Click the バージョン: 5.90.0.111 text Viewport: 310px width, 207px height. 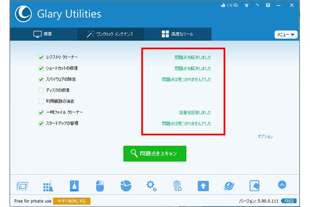tap(258, 201)
